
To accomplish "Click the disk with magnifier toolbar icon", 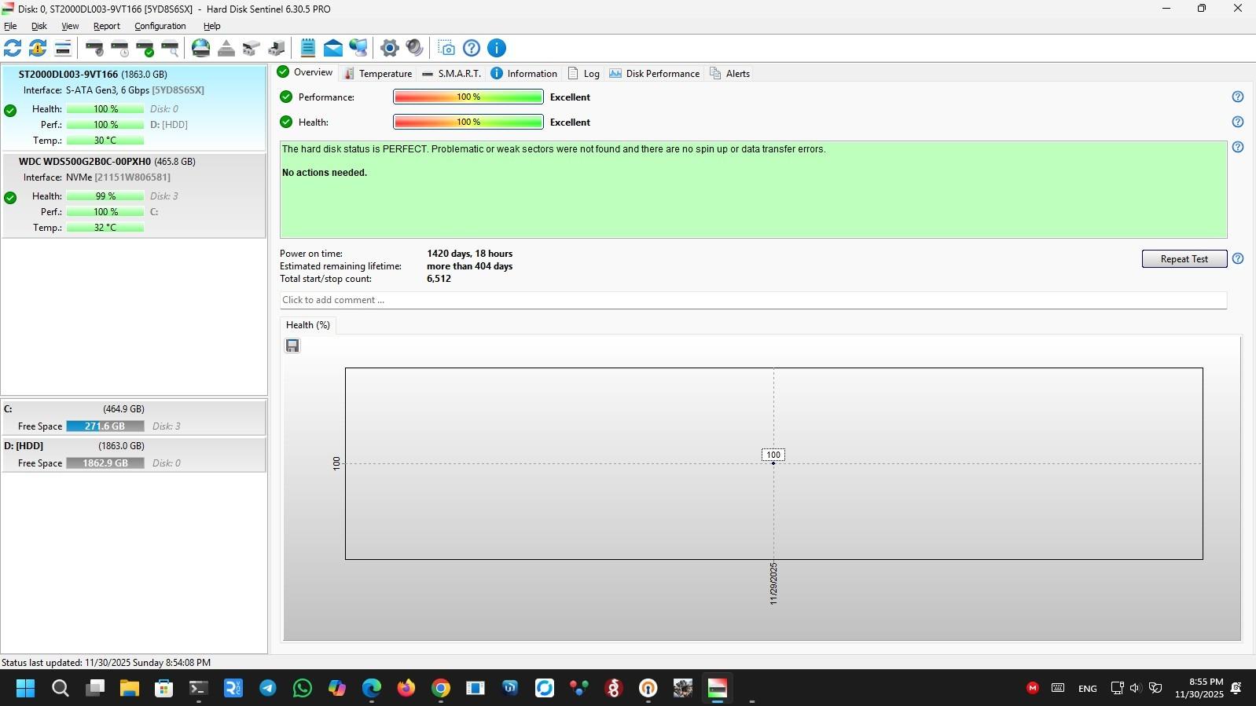I will click(170, 49).
